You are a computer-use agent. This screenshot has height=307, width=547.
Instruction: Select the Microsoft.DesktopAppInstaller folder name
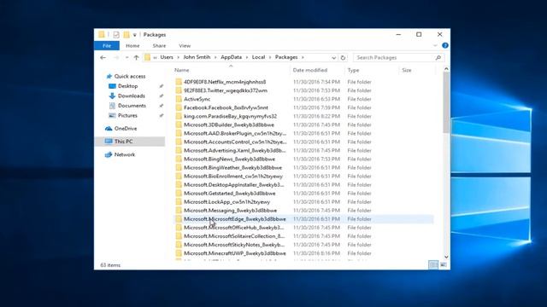pyautogui.click(x=233, y=185)
